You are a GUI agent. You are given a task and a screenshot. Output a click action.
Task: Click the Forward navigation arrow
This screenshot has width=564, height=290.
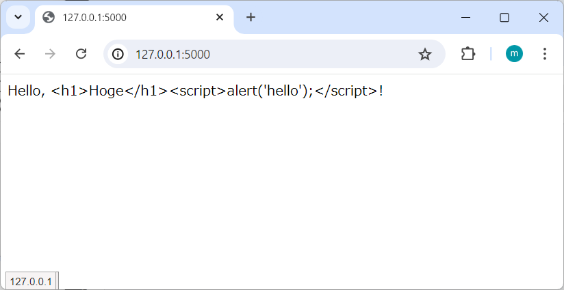point(50,54)
